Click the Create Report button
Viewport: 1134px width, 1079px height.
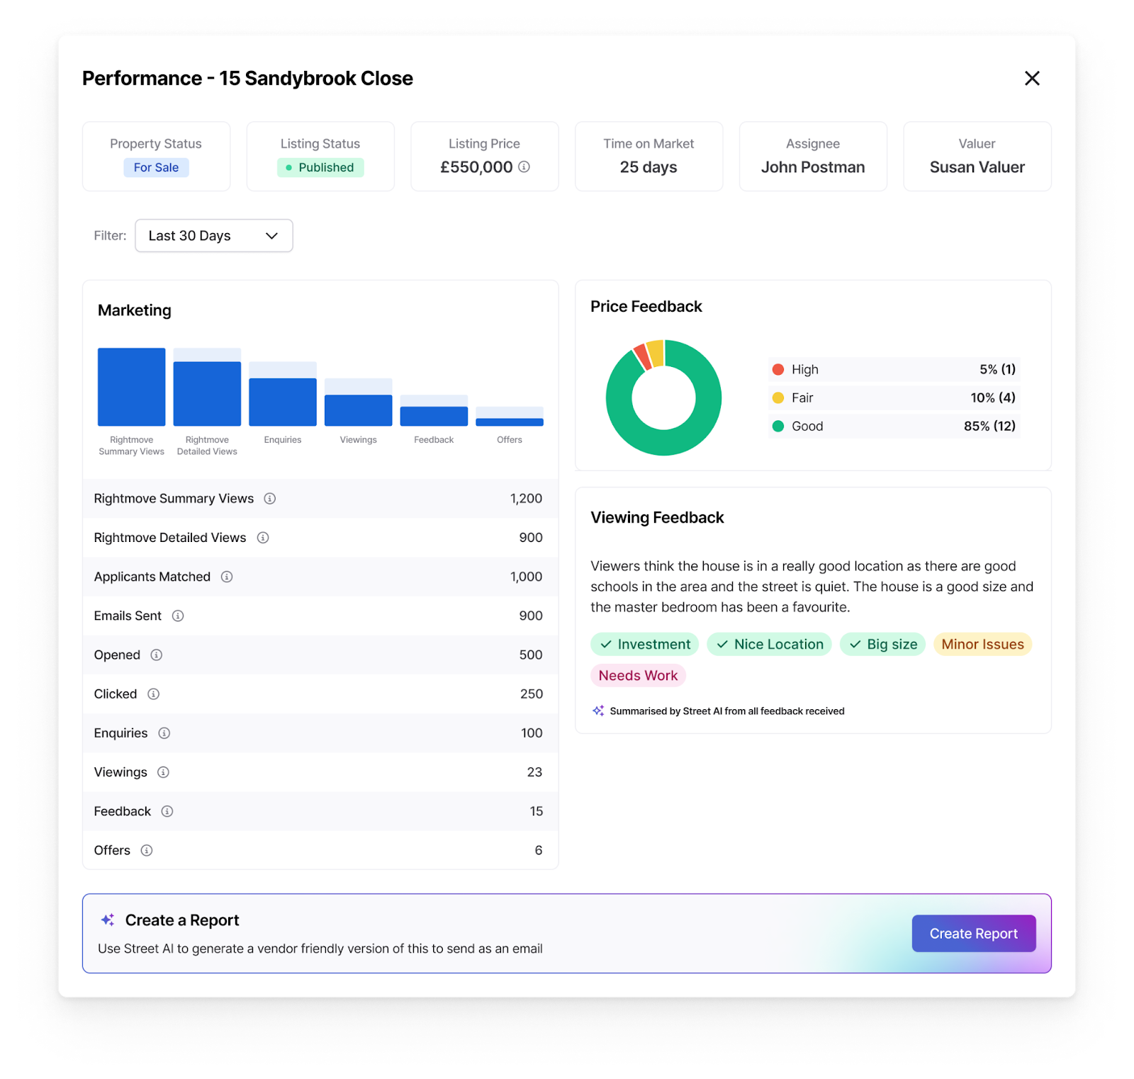coord(974,934)
